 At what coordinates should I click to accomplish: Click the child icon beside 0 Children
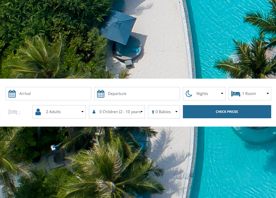coord(94,112)
